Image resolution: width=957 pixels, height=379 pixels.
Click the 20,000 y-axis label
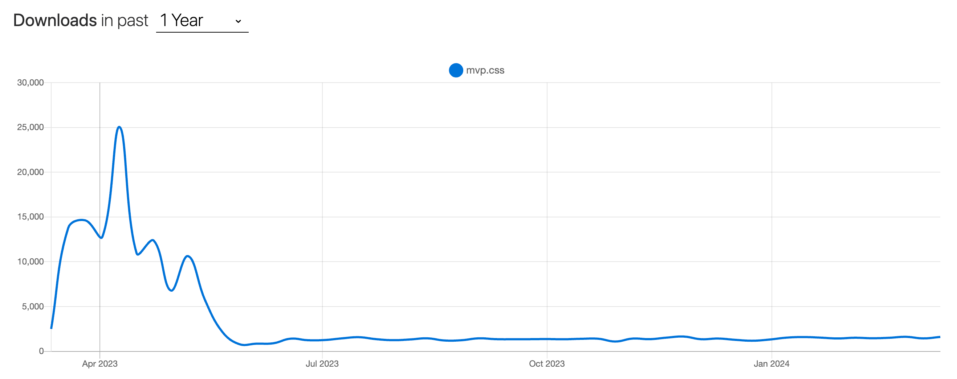30,172
